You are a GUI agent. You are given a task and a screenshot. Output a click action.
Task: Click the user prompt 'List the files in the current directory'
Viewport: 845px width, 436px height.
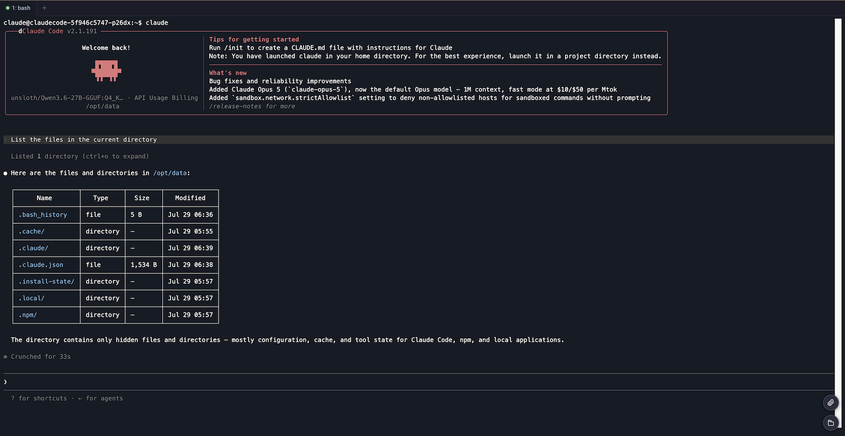[x=84, y=140]
